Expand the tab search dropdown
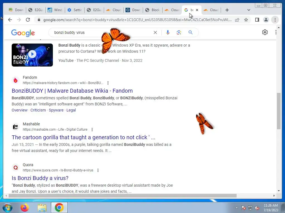 click(249, 10)
